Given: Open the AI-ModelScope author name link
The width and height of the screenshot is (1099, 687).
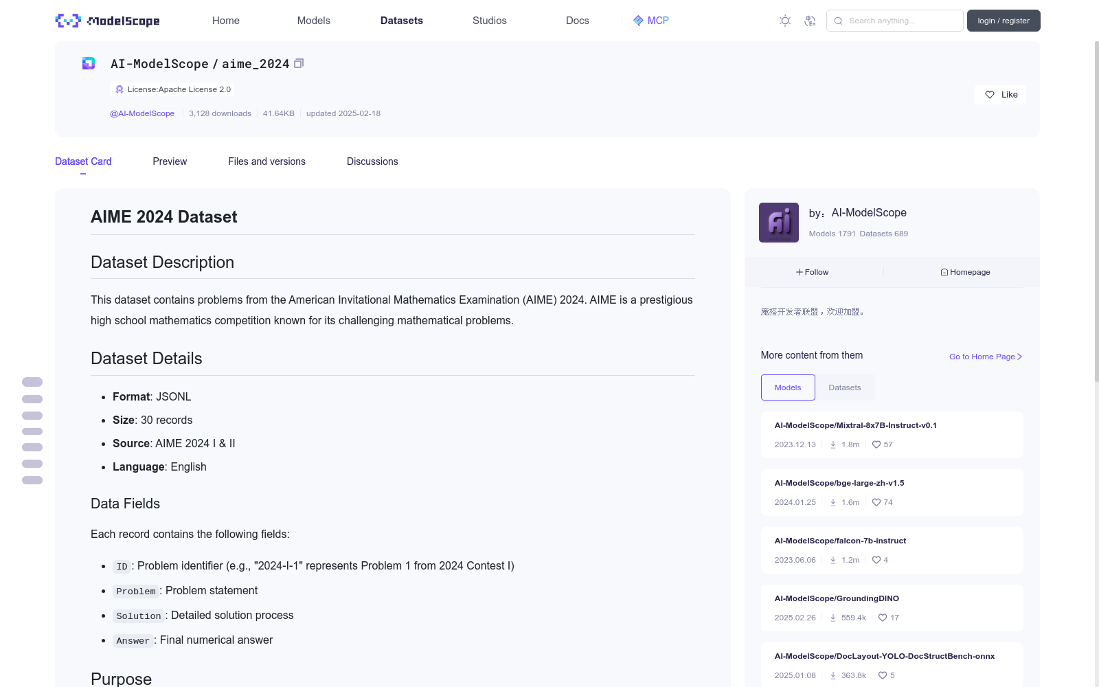Looking at the screenshot, I should (x=869, y=213).
